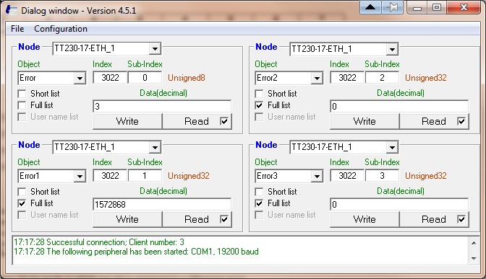Click Index field of Error object

point(110,78)
